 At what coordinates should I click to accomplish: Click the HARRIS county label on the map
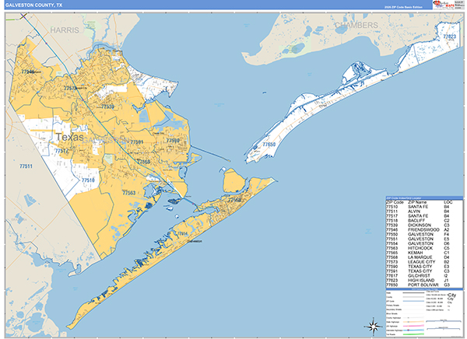pyautogui.click(x=65, y=30)
